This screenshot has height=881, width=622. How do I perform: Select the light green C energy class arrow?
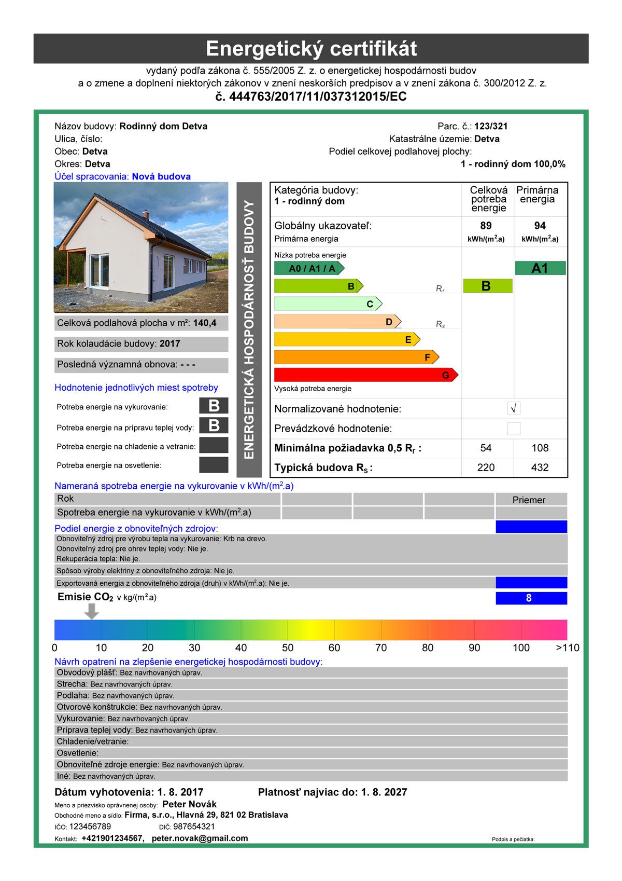point(328,304)
